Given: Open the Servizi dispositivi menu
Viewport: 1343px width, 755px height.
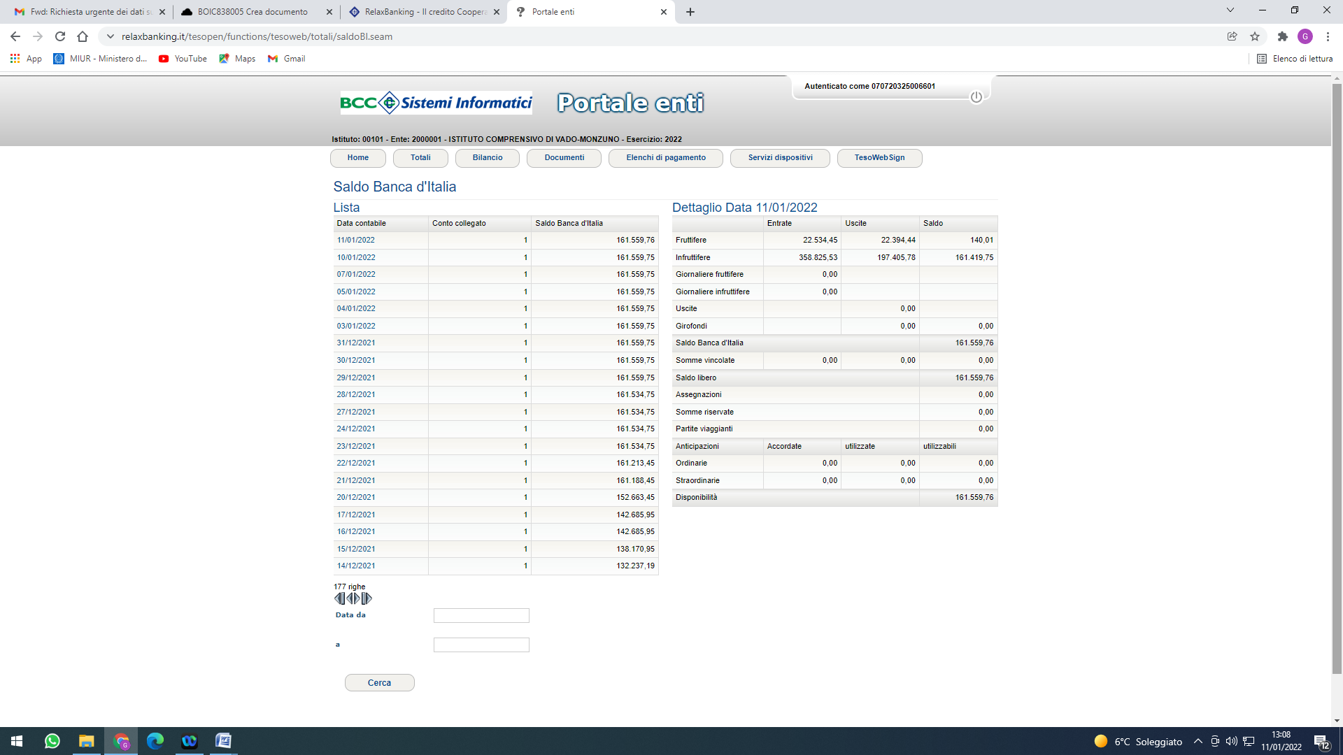Looking at the screenshot, I should (x=780, y=158).
